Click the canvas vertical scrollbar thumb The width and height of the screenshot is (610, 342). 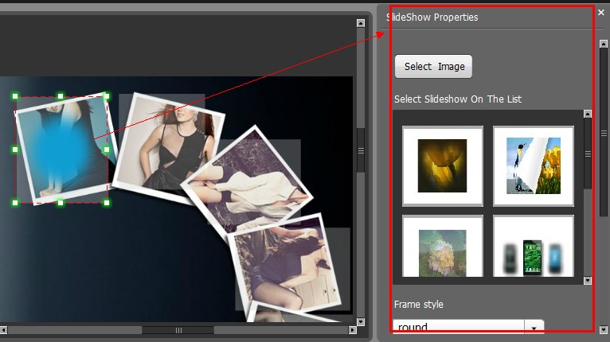point(361,150)
